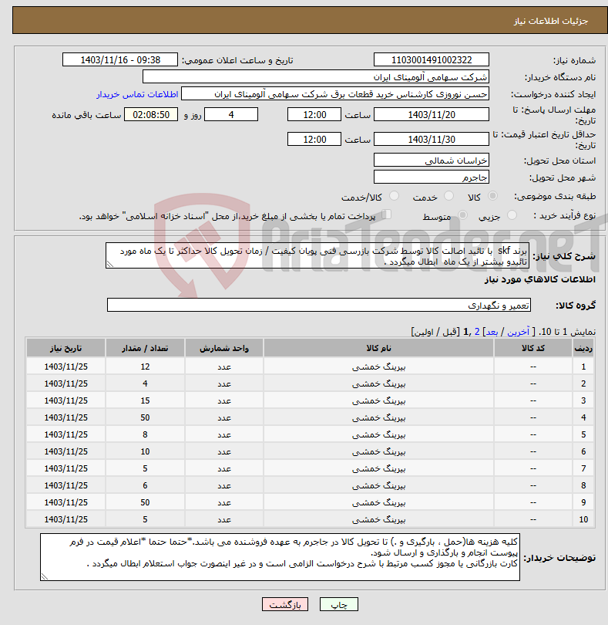This screenshot has height=625, width=608.
Task: Click the requester field حسن نوروزی
Action: pyautogui.click(x=335, y=94)
